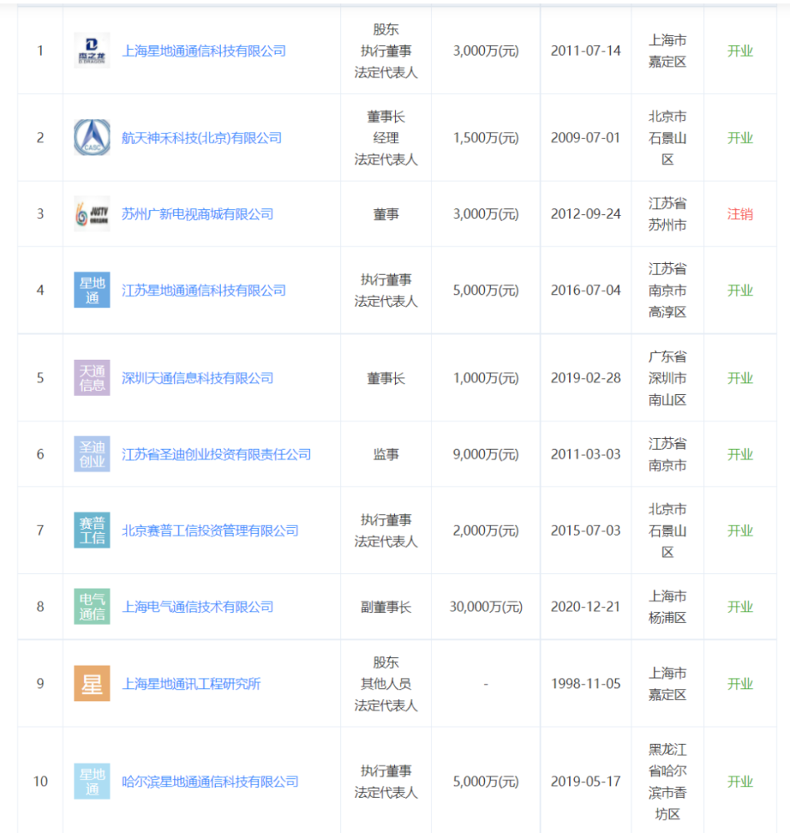
Task: Open 航天神禾科技(北京)有限公司 link
Action: (x=202, y=138)
